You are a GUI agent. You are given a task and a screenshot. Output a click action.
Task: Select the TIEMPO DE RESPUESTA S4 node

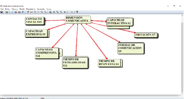point(109,63)
